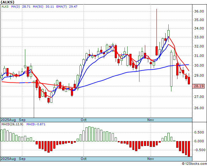
Task: Click the (ALKS) chart title
Action: (x=7, y=2)
